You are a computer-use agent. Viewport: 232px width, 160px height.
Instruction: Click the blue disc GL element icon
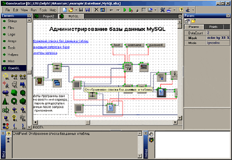(x=6, y=93)
